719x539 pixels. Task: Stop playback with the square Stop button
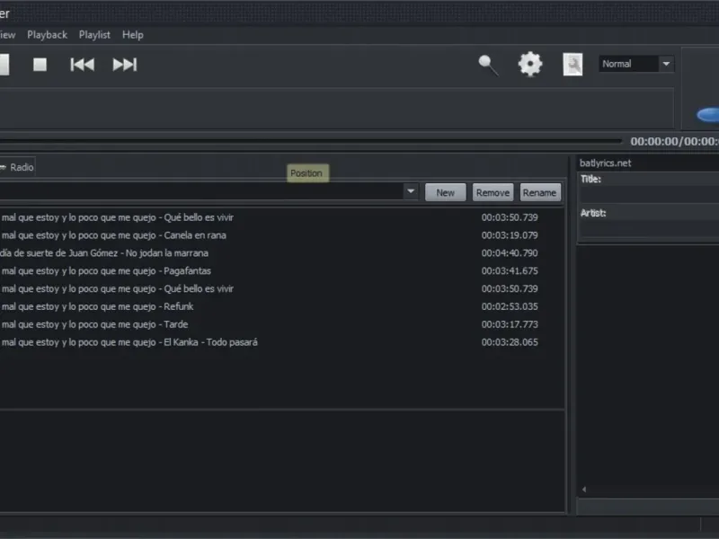point(40,65)
